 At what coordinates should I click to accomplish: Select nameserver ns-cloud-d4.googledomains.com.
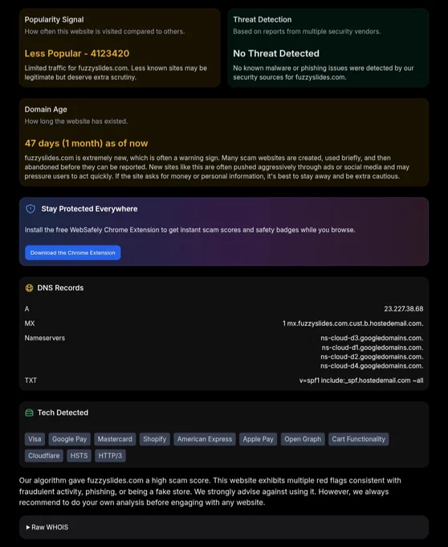tap(372, 366)
